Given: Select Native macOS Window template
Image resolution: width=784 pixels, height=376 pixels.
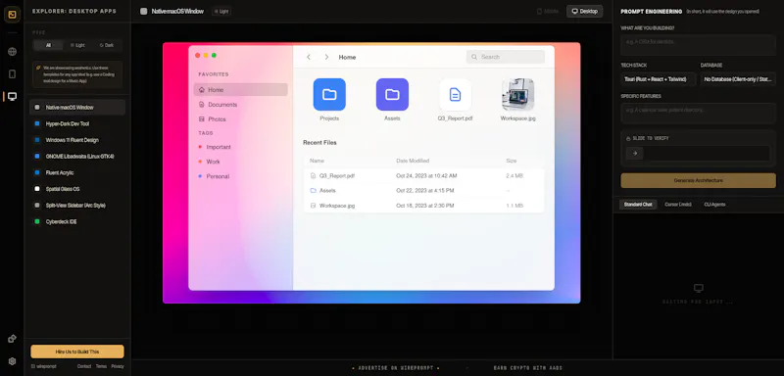Looking at the screenshot, I should click(x=77, y=108).
